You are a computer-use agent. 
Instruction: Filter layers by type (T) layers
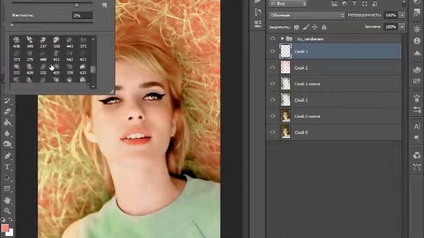point(354,3)
